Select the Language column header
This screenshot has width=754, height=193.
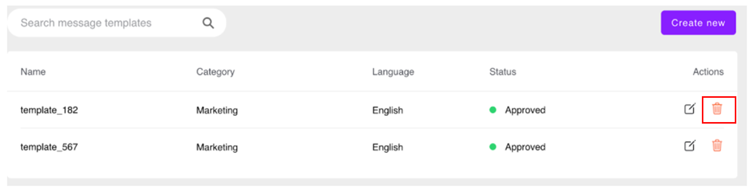(x=393, y=72)
